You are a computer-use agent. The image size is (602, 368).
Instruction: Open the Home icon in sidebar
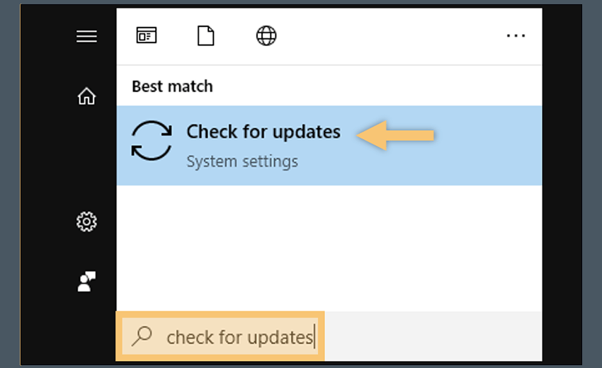(86, 96)
